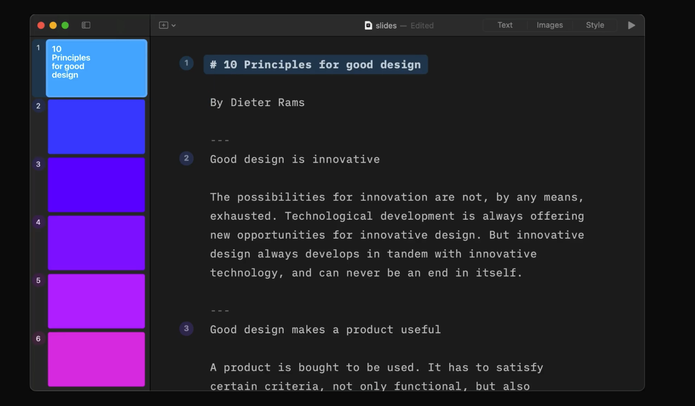Viewport: 695px width, 406px height.
Task: Click the 'Edited' label in the title bar
Action: 422,25
